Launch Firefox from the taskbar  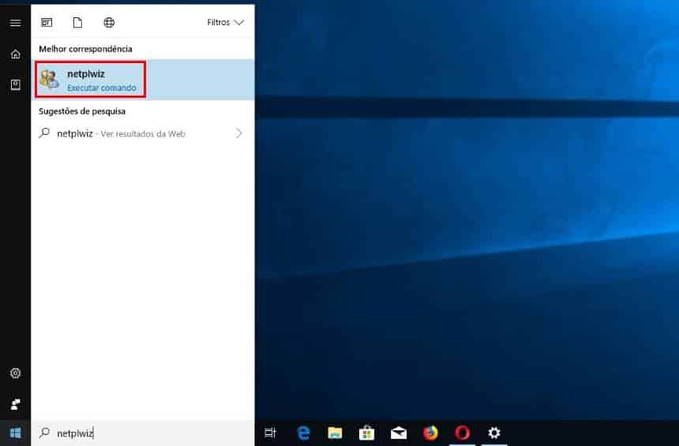[430, 433]
